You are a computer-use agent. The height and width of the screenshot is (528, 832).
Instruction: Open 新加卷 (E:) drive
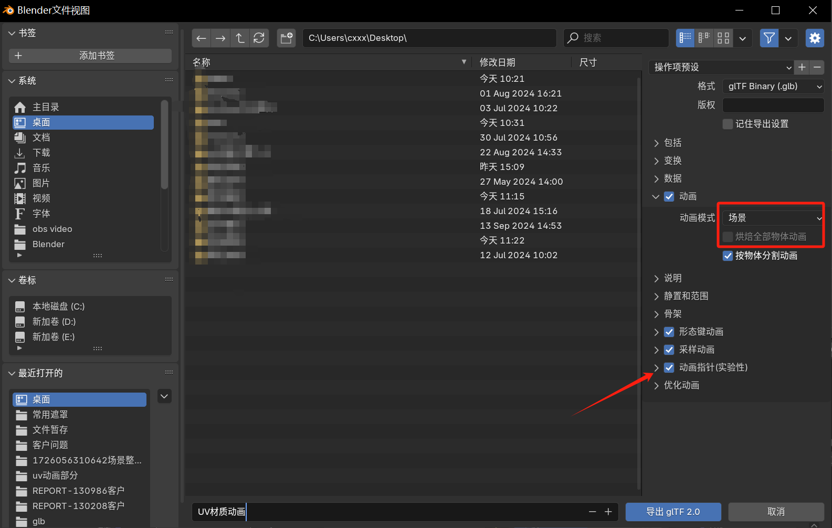click(90, 337)
